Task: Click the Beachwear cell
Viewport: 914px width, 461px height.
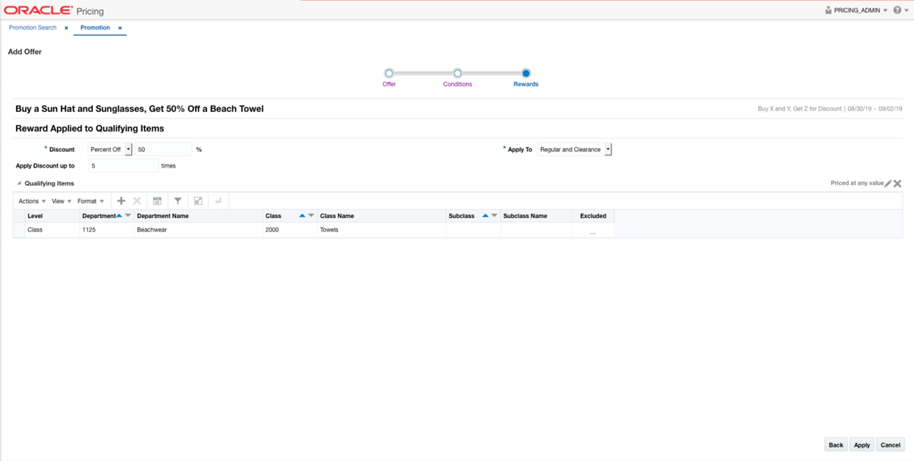Action: pyautogui.click(x=198, y=230)
